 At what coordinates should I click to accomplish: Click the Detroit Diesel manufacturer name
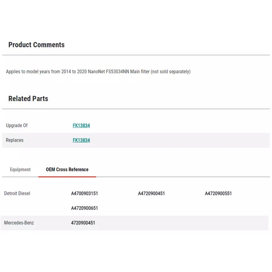17,193
